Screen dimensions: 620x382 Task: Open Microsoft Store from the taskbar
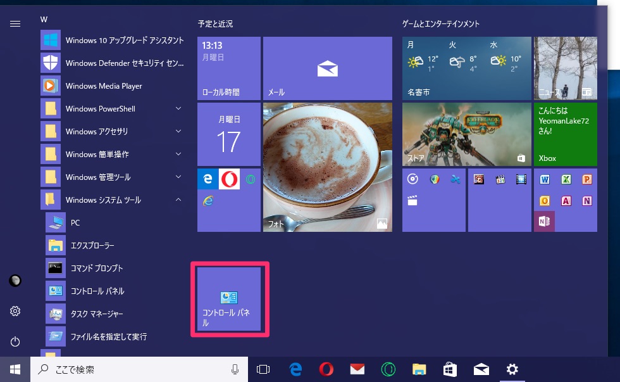click(x=450, y=369)
